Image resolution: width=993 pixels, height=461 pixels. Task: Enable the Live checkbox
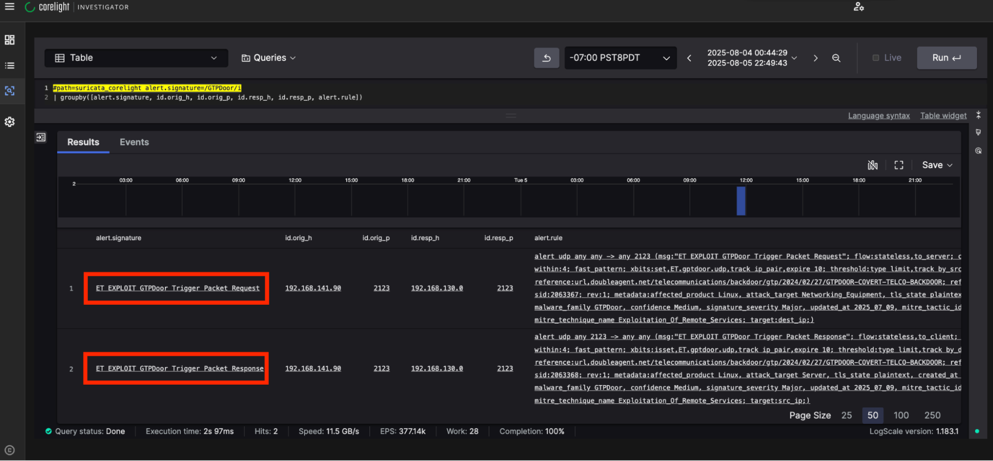876,58
